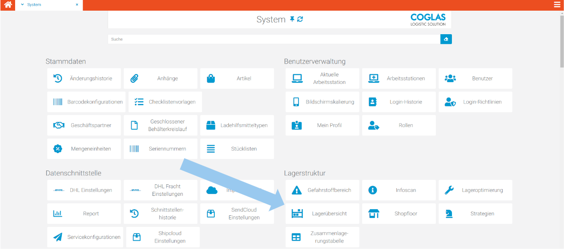The image size is (564, 250).
Task: Open DHL Einstellungen tile
Action: click(x=84, y=190)
